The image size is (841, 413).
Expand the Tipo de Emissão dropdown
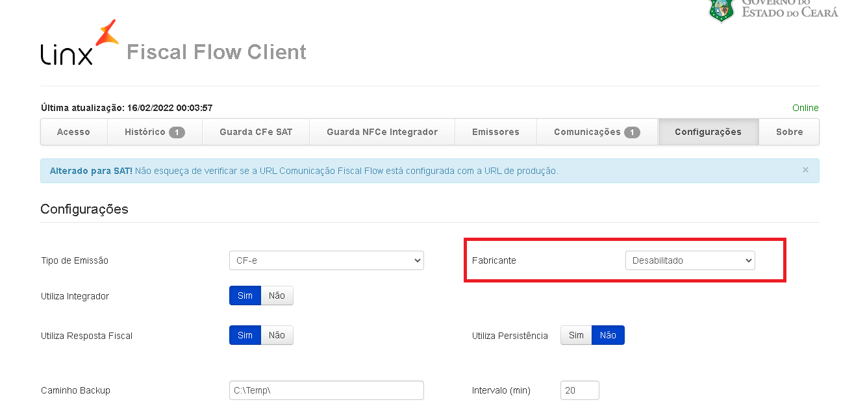coord(327,260)
